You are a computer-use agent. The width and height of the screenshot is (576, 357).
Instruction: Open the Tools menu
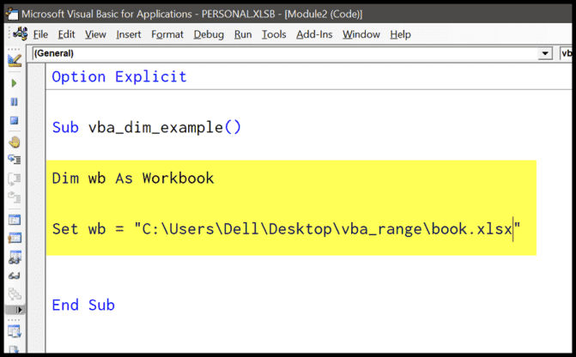pos(274,34)
